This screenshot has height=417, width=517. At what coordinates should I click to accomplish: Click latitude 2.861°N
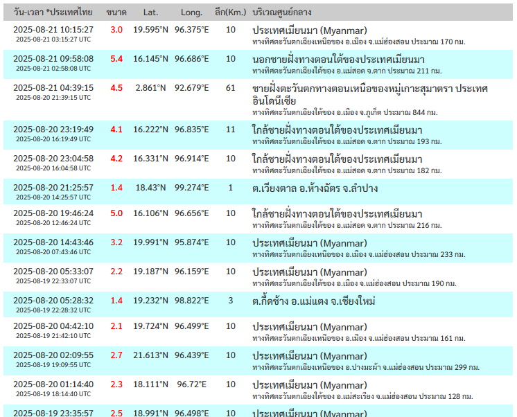[x=150, y=88]
